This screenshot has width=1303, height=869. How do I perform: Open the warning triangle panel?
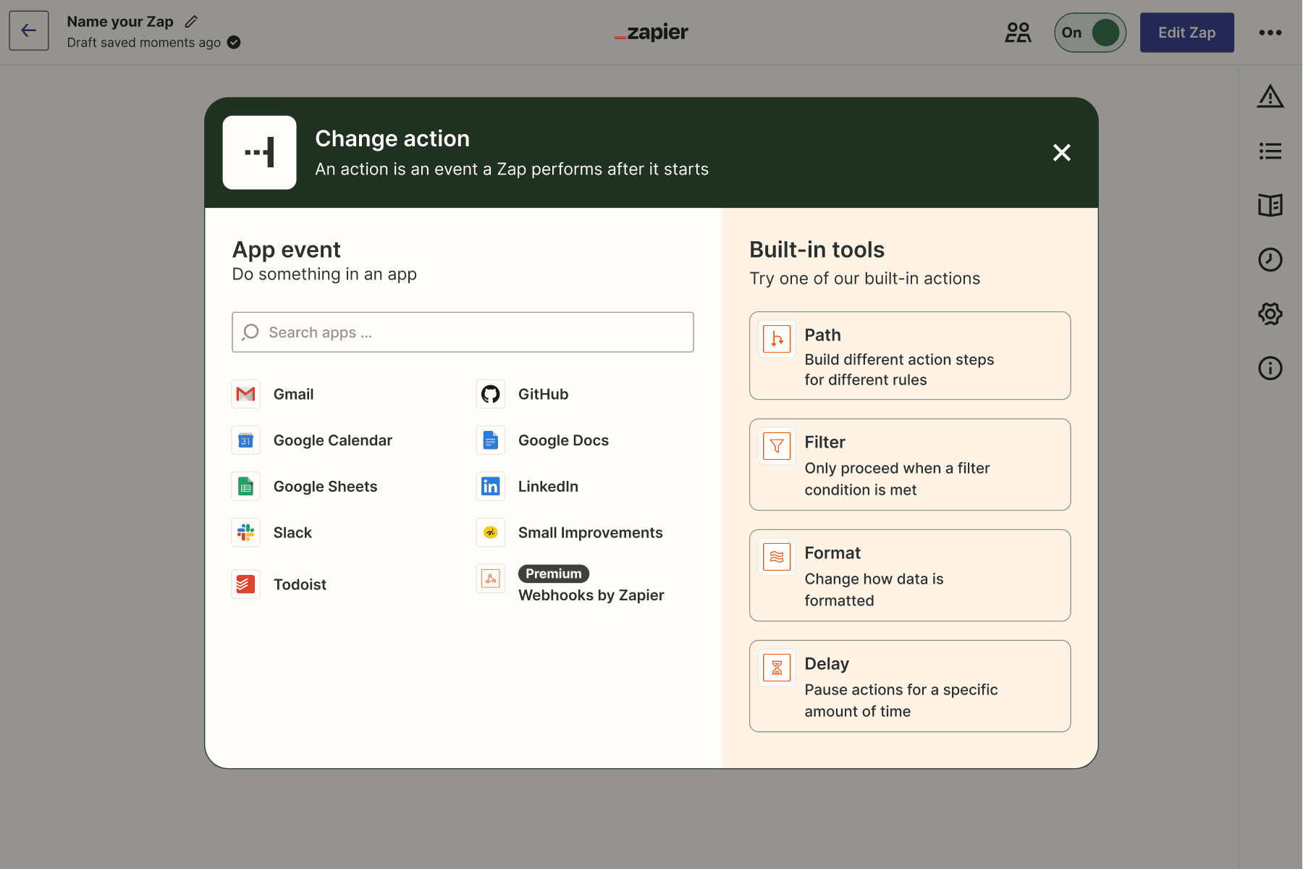coord(1270,96)
